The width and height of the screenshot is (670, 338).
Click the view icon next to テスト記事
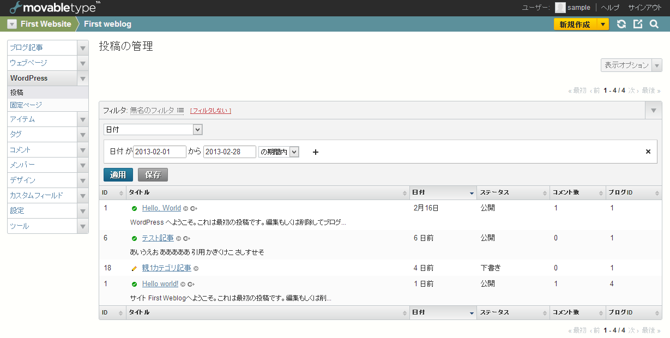coord(178,239)
